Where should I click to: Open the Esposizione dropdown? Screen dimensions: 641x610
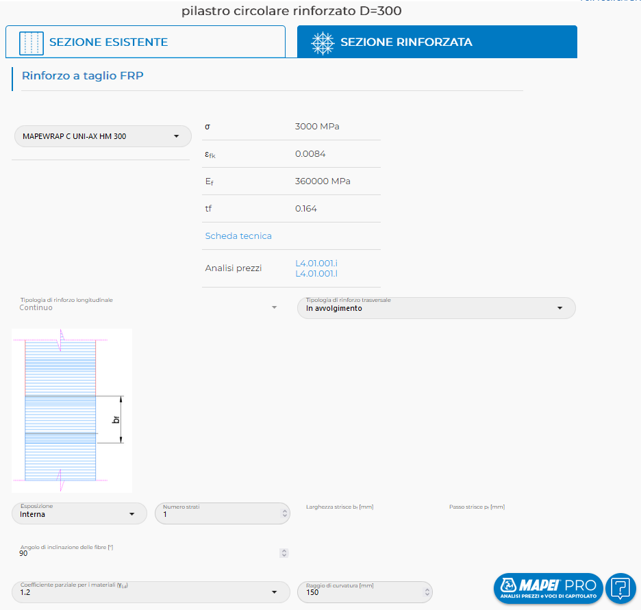pyautogui.click(x=79, y=513)
